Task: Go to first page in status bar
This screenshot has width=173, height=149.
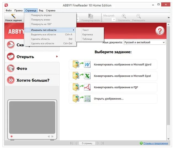Action: [72, 143]
